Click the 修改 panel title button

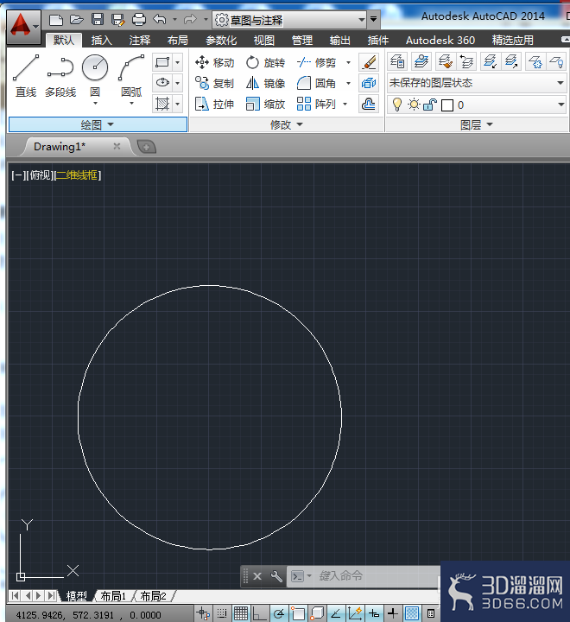point(287,125)
